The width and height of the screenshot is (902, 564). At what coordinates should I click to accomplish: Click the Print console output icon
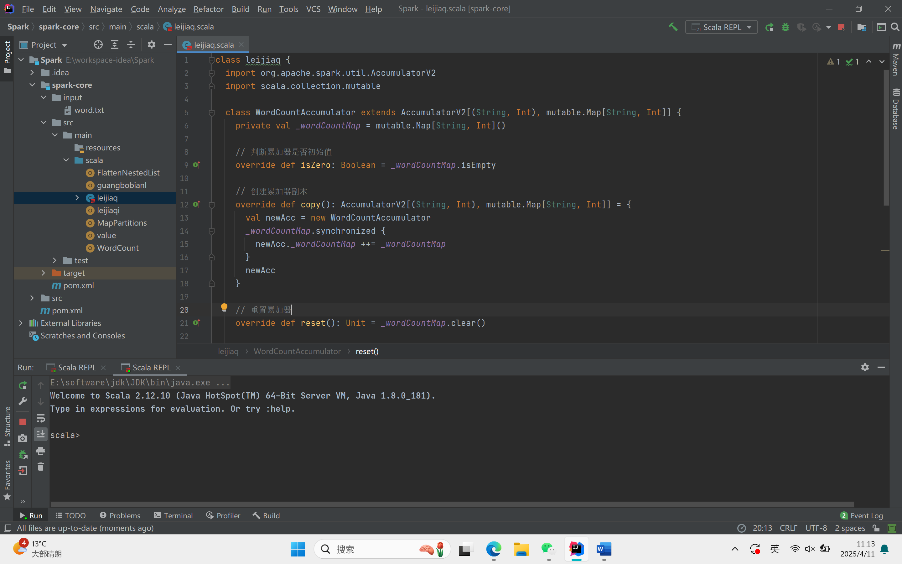[41, 451]
